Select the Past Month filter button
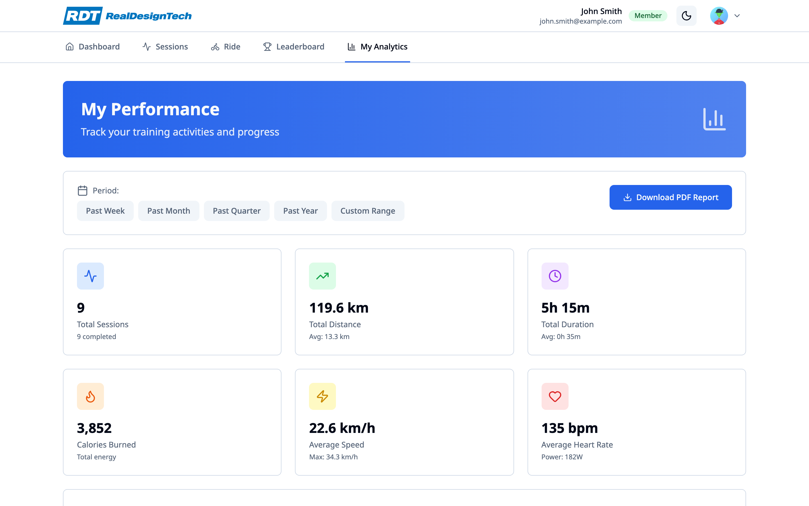Image resolution: width=809 pixels, height=506 pixels. click(169, 211)
